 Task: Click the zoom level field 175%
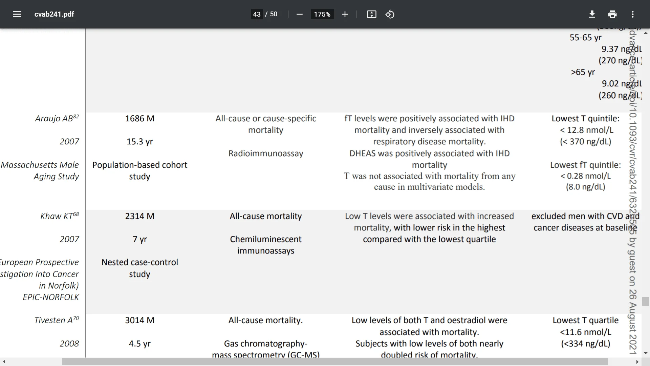(x=322, y=14)
